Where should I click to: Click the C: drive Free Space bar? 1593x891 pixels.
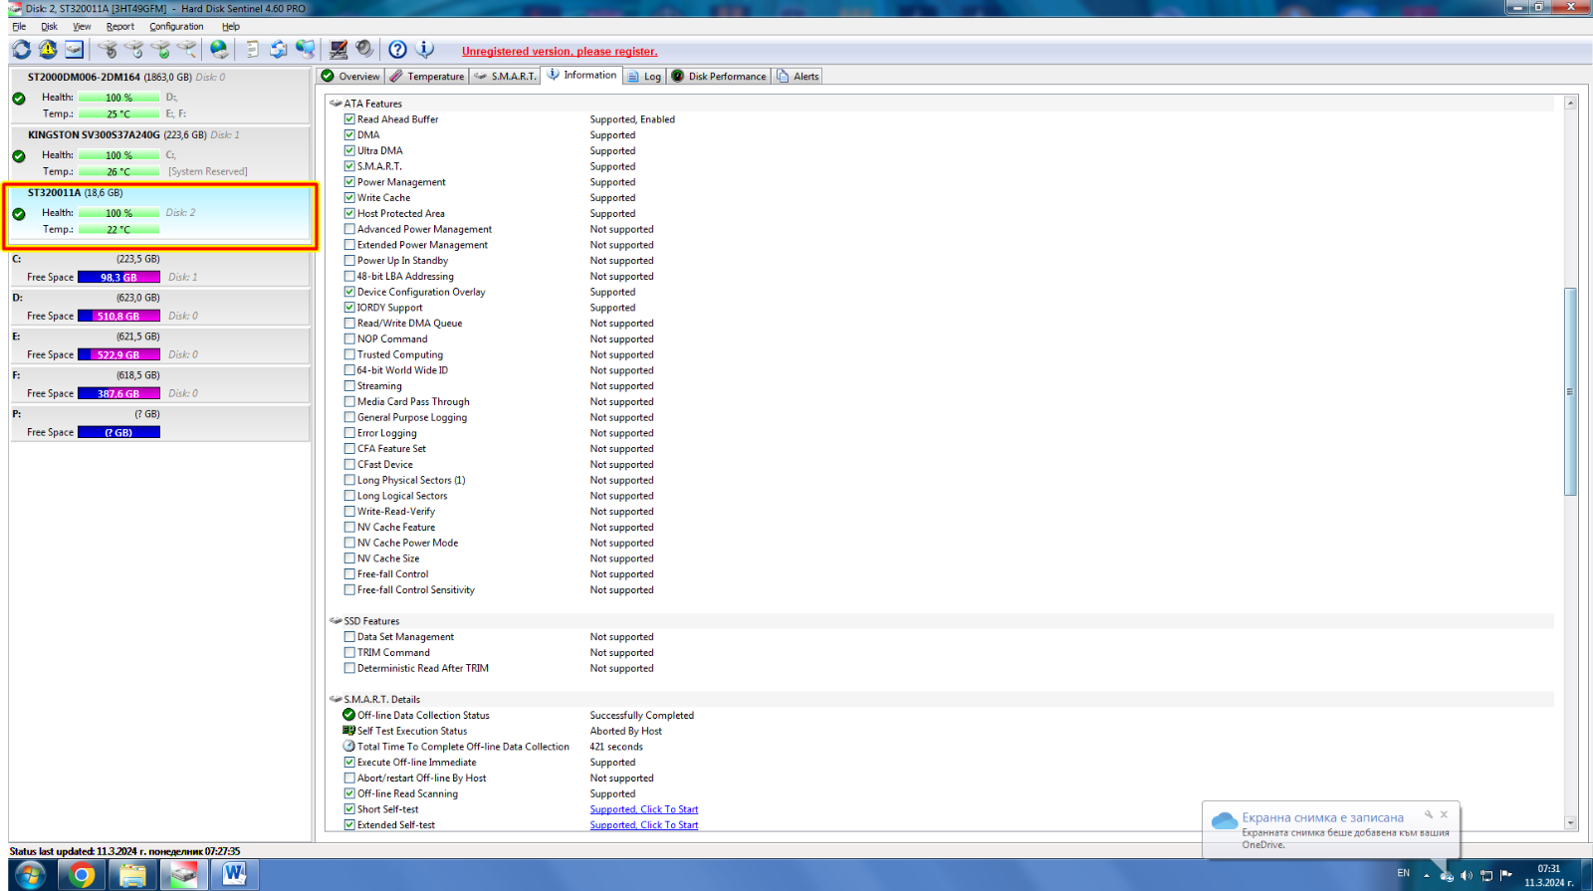[118, 278]
